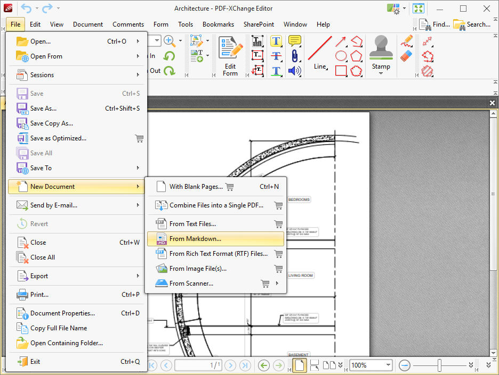The image size is (499, 375).
Task: Select the Distance measuring tool
Action: click(x=427, y=41)
